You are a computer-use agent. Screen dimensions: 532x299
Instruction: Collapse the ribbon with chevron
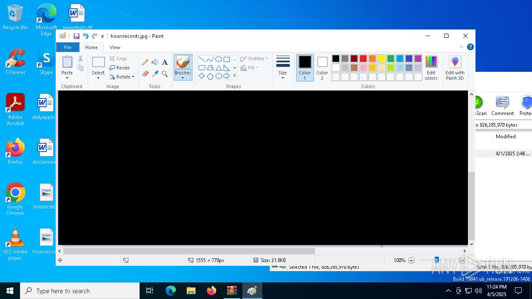[461, 47]
